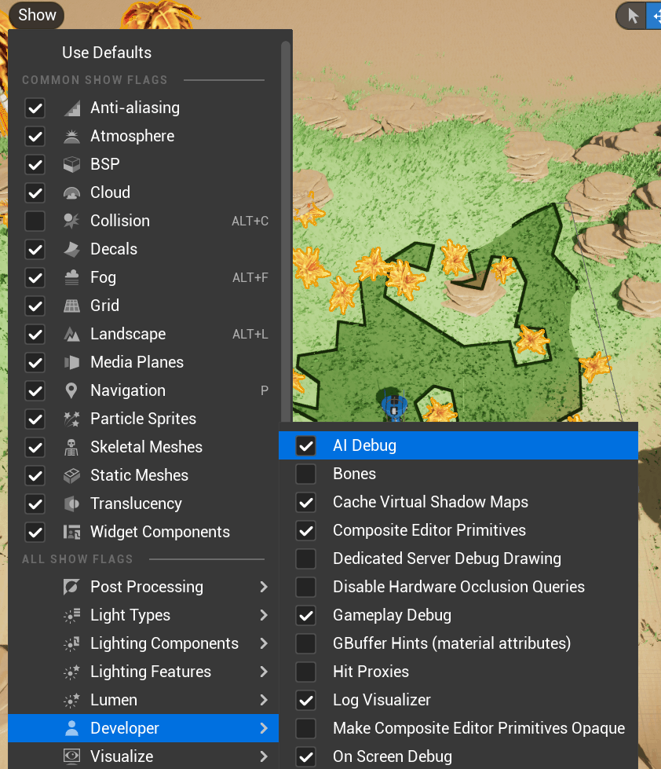
Task: Click the Landscape mountain icon
Action: tap(72, 334)
